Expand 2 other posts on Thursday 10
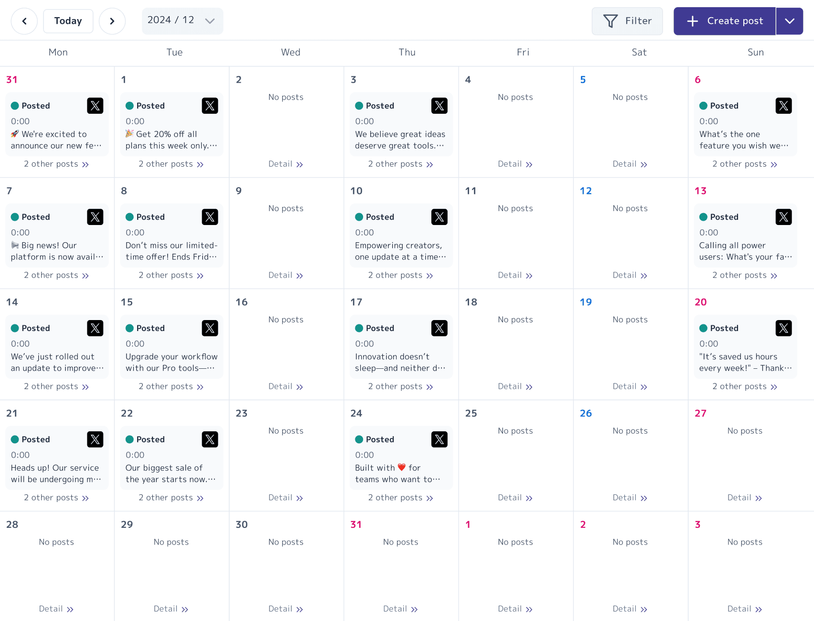This screenshot has height=621, width=814. tap(400, 275)
